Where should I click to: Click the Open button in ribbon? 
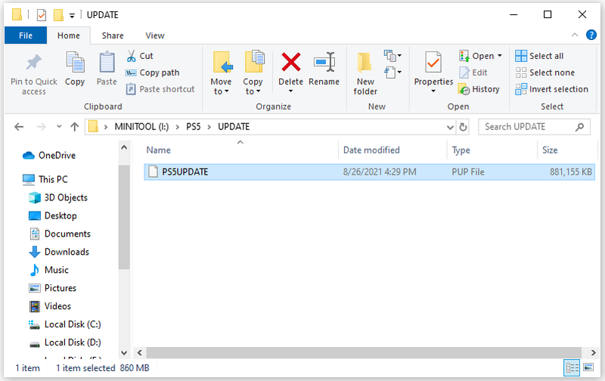pos(476,56)
